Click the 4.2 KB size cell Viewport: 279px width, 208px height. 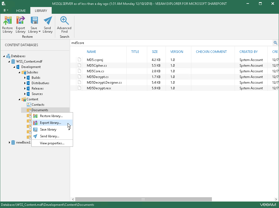(156, 60)
